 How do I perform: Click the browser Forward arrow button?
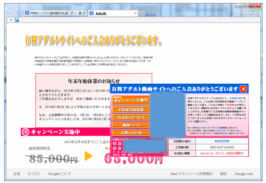[20, 13]
